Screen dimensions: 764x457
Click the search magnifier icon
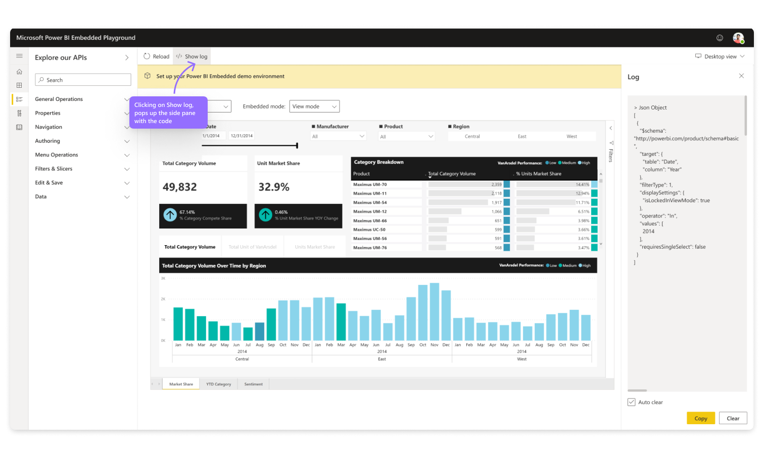point(41,80)
